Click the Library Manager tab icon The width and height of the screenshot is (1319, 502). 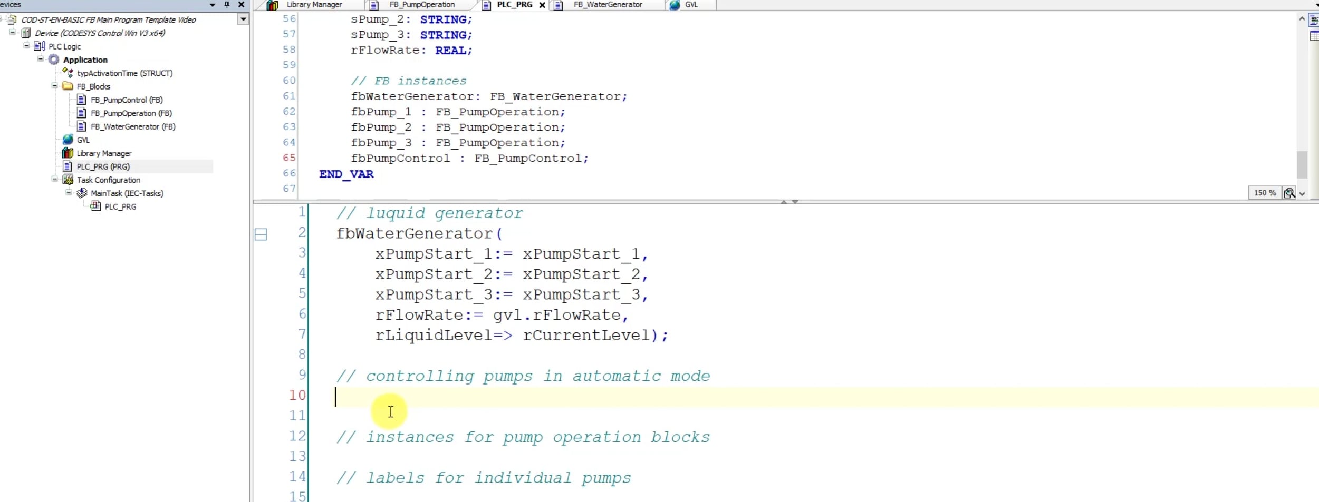pyautogui.click(x=272, y=5)
